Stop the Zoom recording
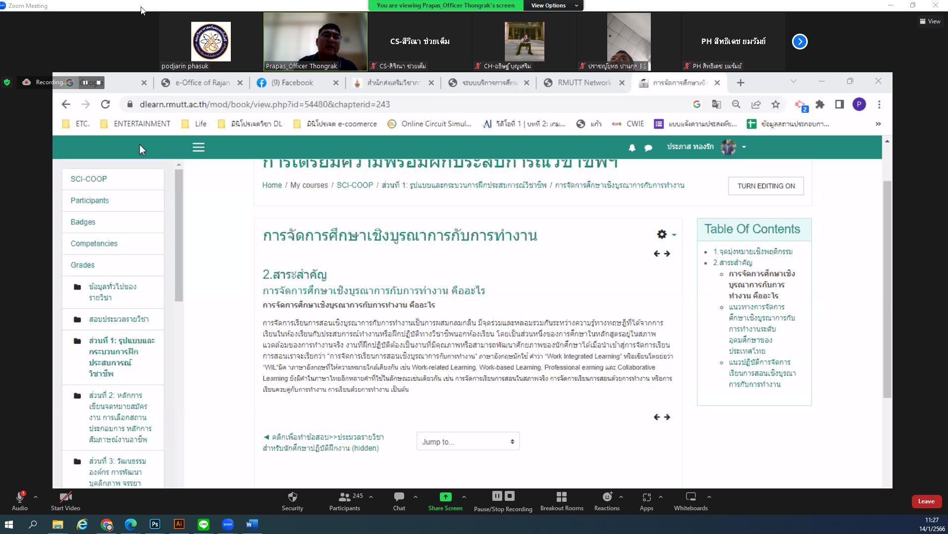The width and height of the screenshot is (948, 534). (510, 496)
